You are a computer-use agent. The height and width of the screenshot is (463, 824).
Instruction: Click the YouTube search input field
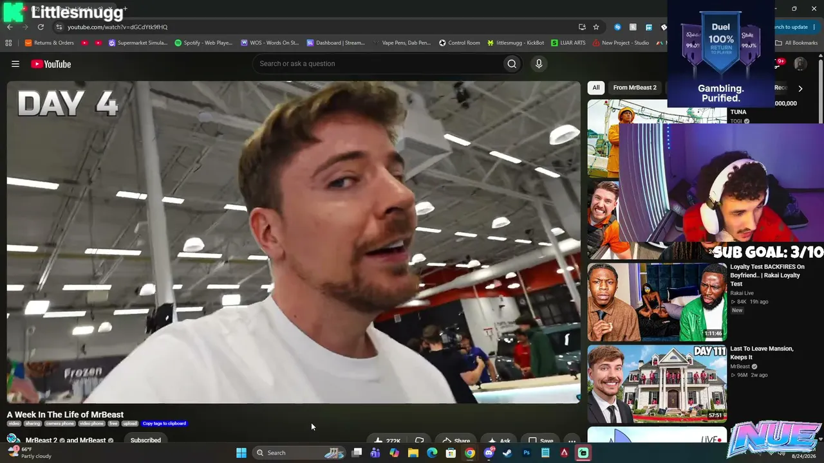(x=378, y=64)
